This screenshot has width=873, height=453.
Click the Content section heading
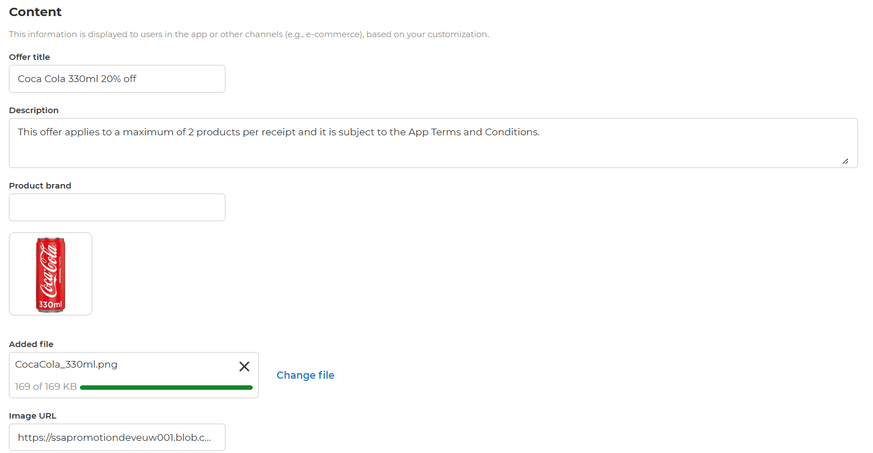[36, 12]
